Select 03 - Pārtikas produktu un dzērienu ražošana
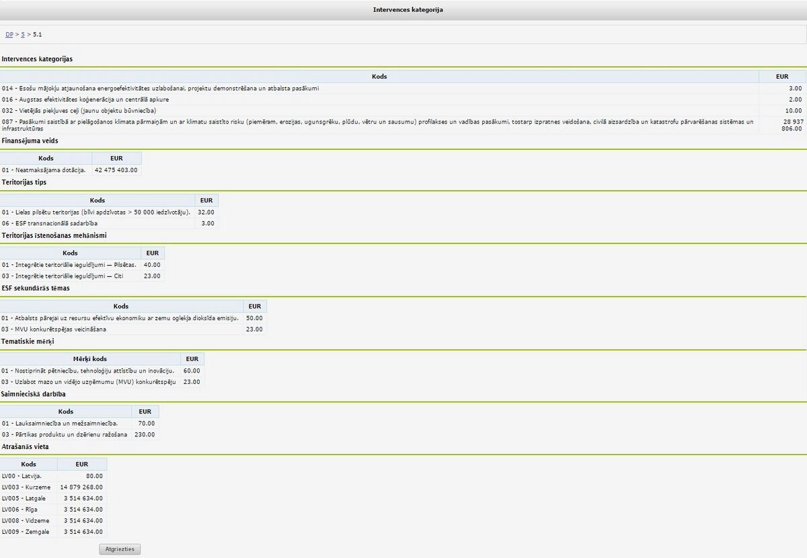 coord(79,434)
